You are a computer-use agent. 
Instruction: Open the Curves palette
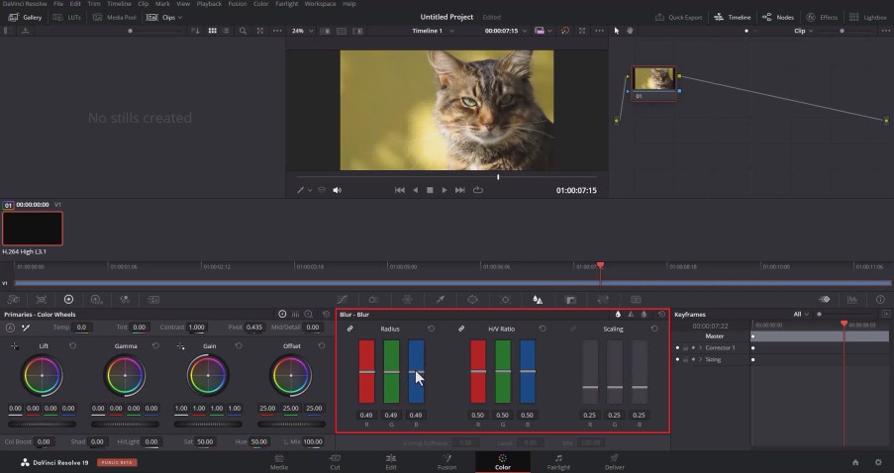[x=343, y=299]
